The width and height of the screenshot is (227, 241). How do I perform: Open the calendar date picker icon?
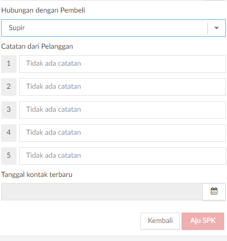coord(214,192)
